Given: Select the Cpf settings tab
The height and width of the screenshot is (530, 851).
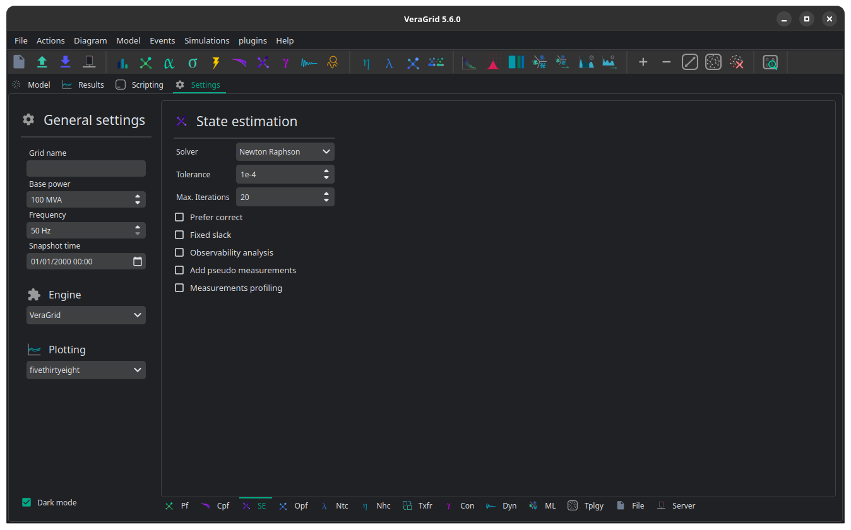Looking at the screenshot, I should click(x=215, y=505).
